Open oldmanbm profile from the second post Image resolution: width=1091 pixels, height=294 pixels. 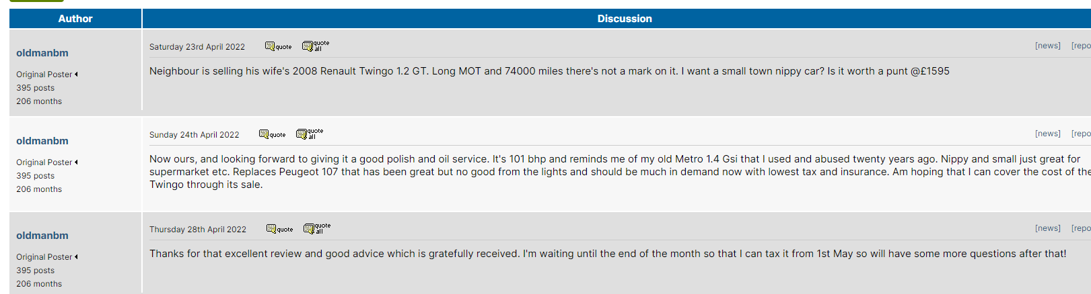click(x=42, y=141)
